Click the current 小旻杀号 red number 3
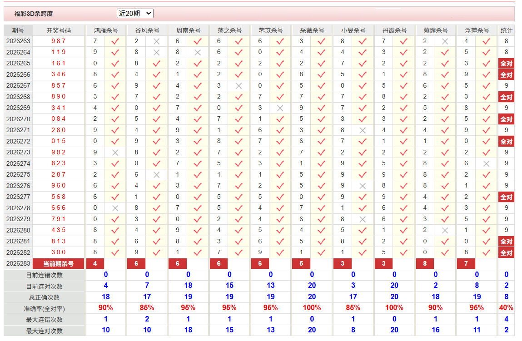The image size is (522, 341). click(343, 263)
